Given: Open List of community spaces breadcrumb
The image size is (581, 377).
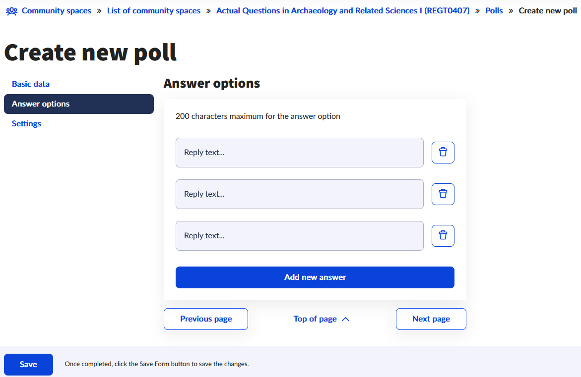Looking at the screenshot, I should point(154,11).
